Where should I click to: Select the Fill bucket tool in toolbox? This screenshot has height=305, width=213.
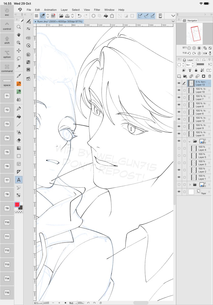(19, 117)
